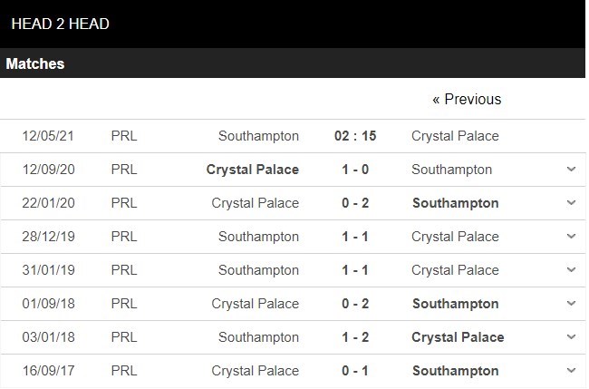This screenshot has width=589, height=389.
Task: Show details via the 03/01/18 row arrow
Action: [x=571, y=337]
